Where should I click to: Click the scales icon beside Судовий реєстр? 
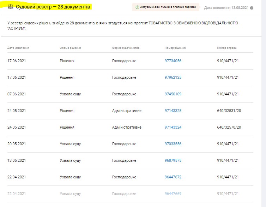click(10, 7)
